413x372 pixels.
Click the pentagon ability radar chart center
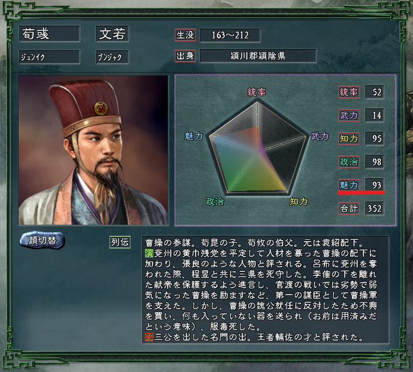257,151
